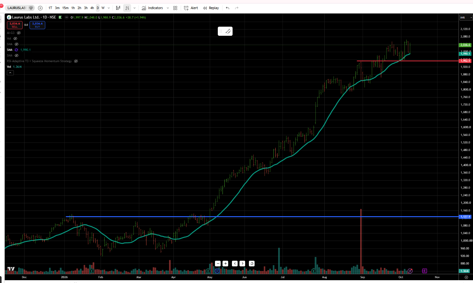Viewport: 473px width, 283px height.
Task: Show the RSI-Adaptive T3 Squeeze Momentum Strategy
Action: tap(76, 61)
